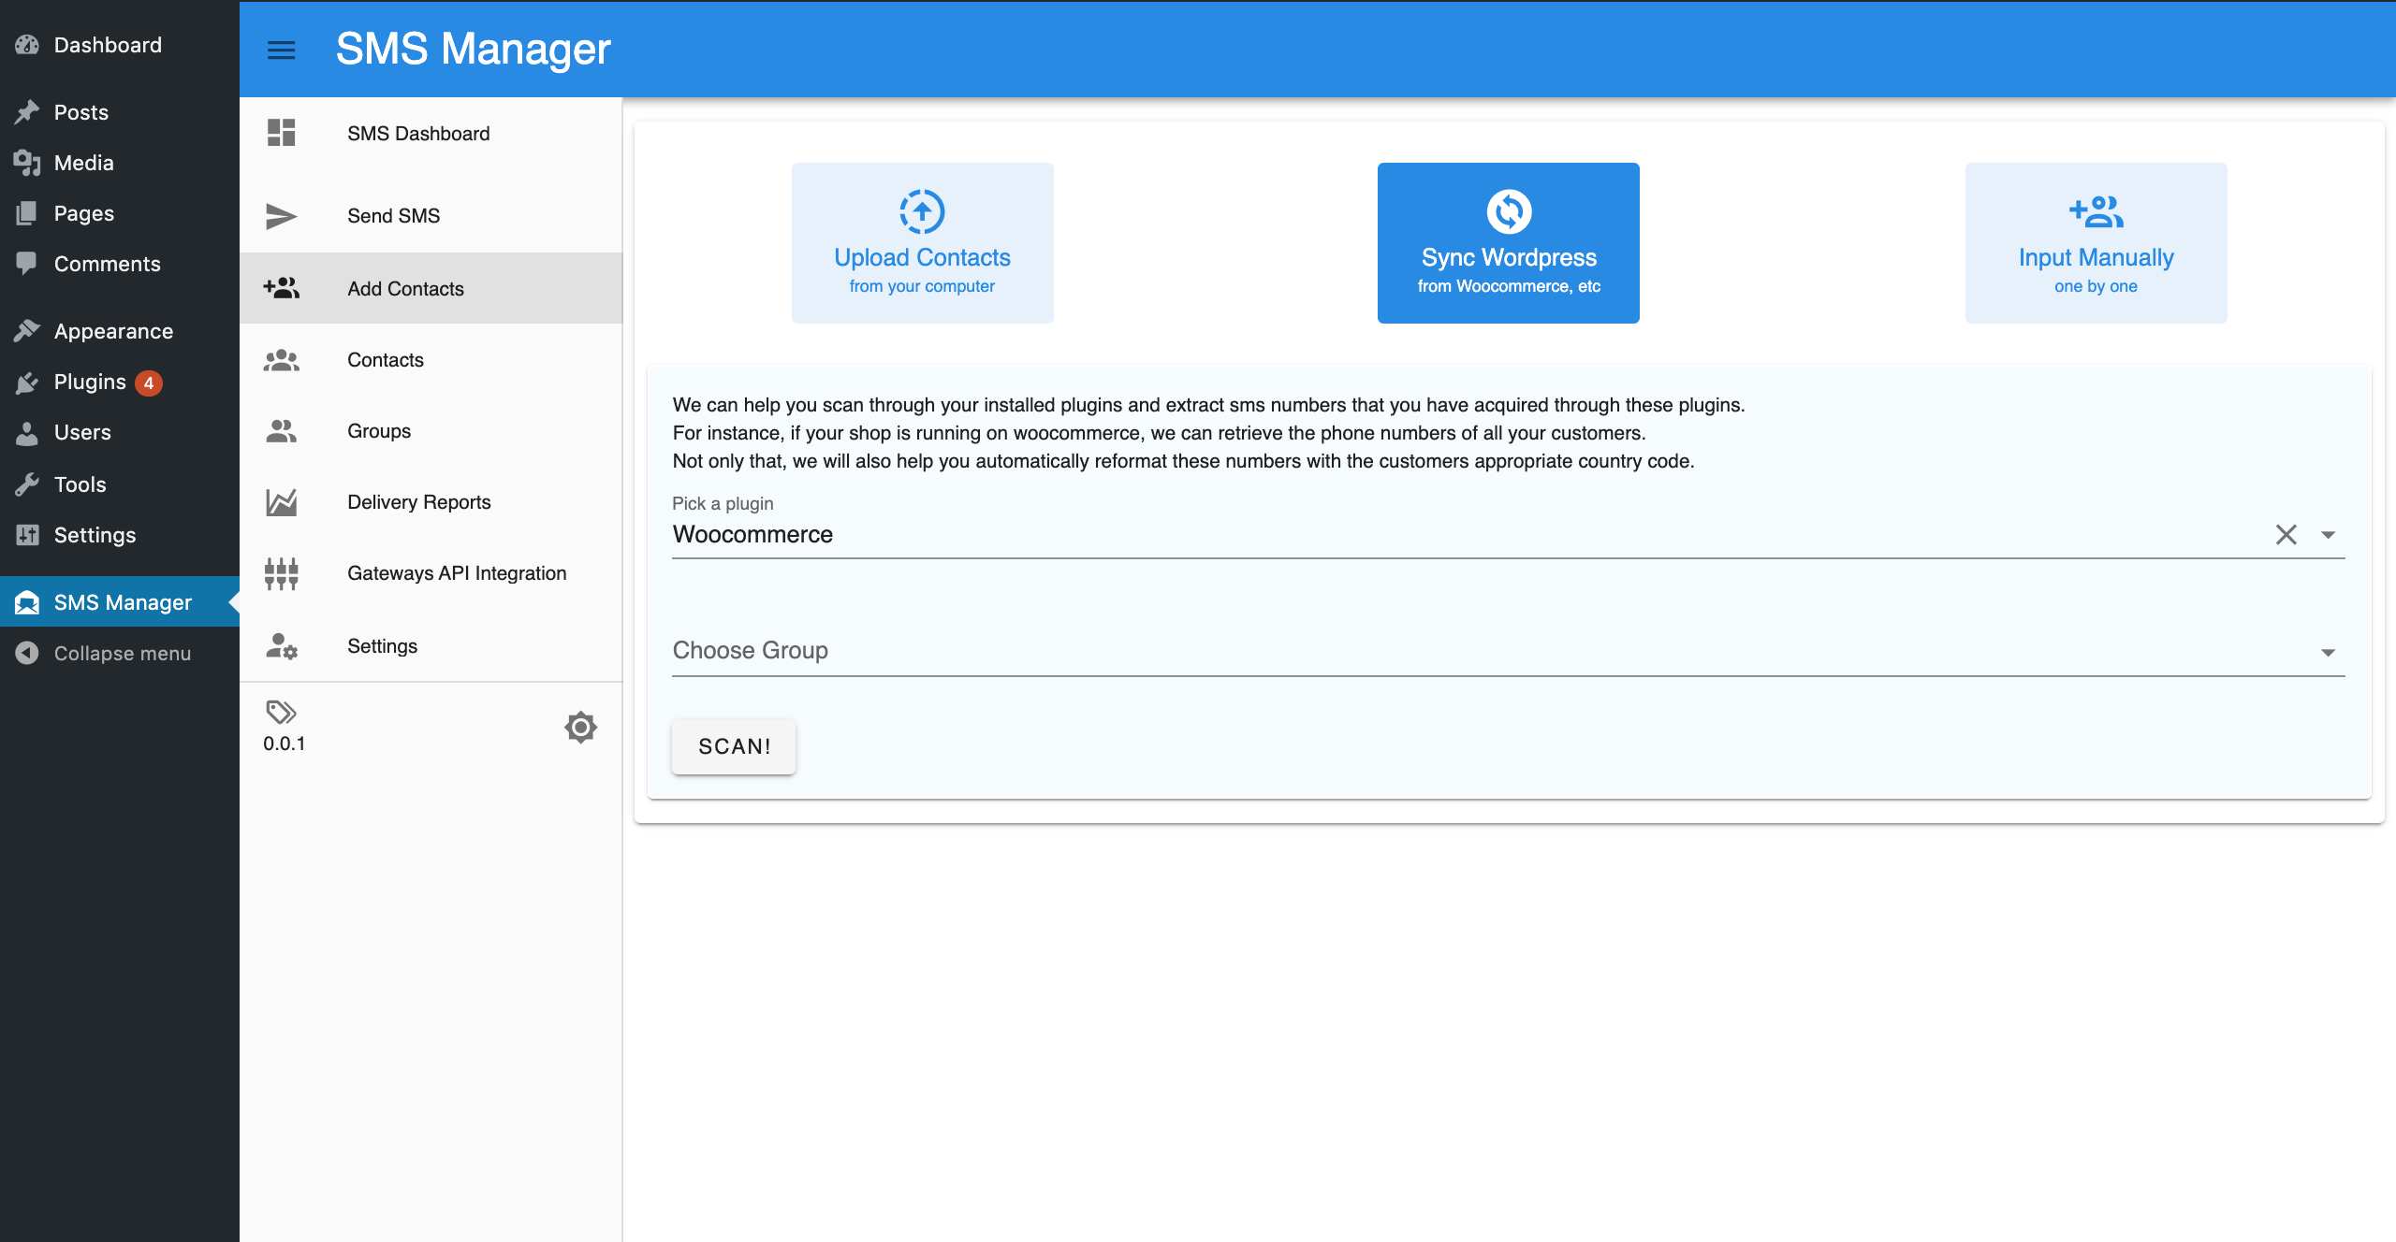This screenshot has height=1242, width=2396.
Task: Open Send SMS menu label
Action: coord(393,216)
